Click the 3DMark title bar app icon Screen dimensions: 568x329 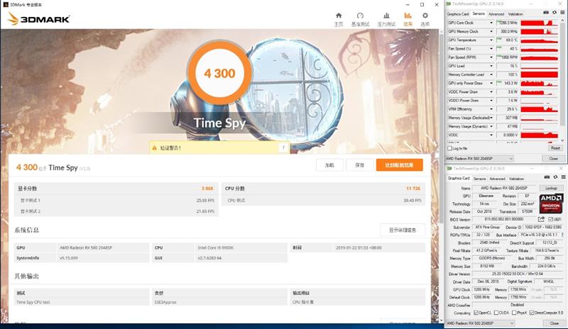[6, 5]
